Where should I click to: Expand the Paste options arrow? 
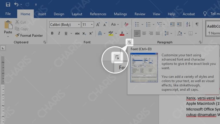click(x=8, y=36)
